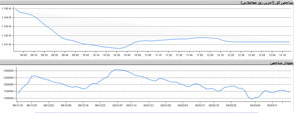Select the 13:18 time axis label
Screen dimensions: 294x113
(x=282, y=55)
